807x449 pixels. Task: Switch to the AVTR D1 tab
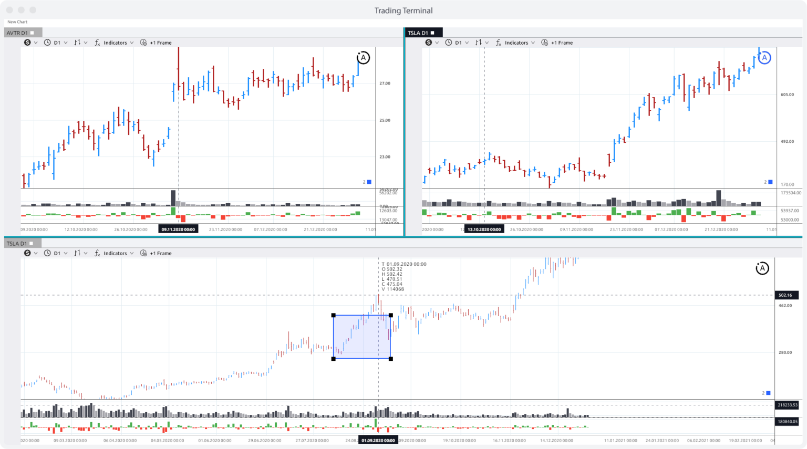17,32
